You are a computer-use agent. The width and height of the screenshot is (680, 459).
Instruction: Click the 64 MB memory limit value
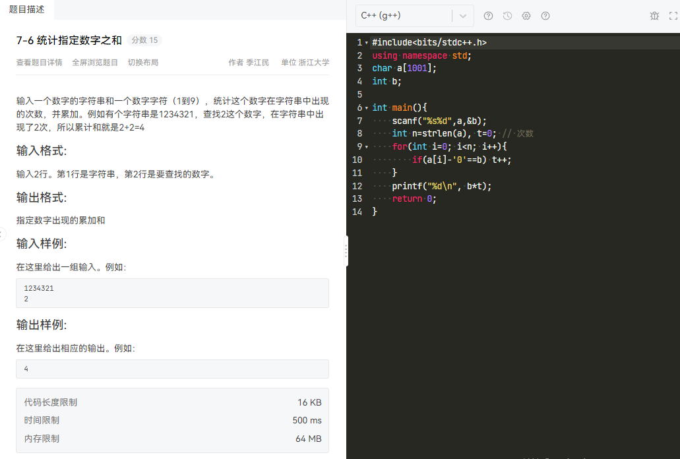(309, 439)
